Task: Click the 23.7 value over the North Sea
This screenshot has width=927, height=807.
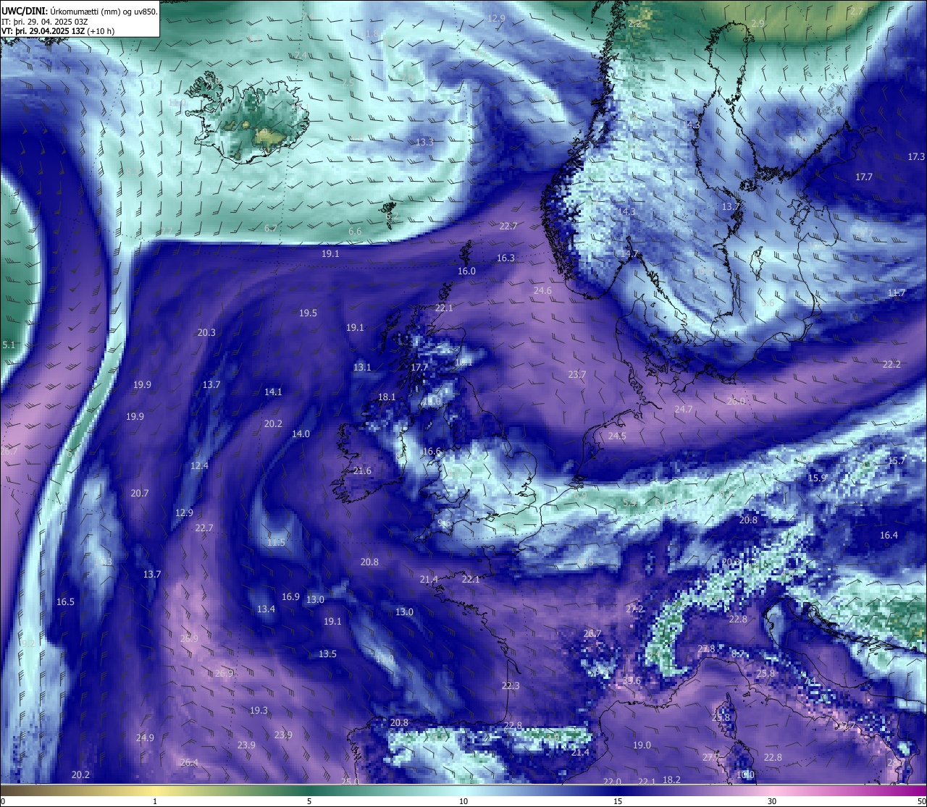Action: pyautogui.click(x=576, y=375)
